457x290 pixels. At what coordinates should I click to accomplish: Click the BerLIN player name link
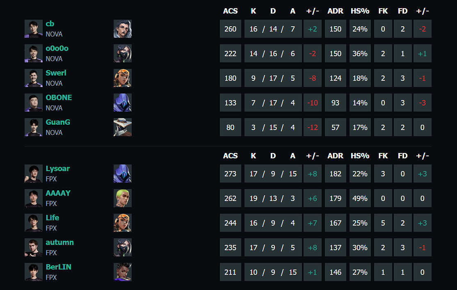[x=58, y=267]
